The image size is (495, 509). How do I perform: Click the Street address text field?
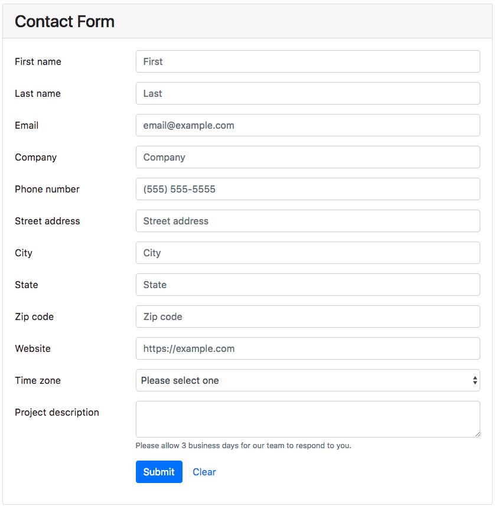click(308, 221)
